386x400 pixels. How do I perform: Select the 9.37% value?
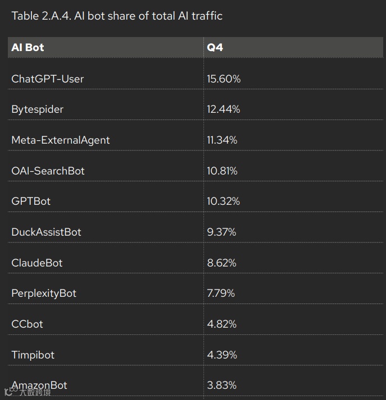point(221,232)
